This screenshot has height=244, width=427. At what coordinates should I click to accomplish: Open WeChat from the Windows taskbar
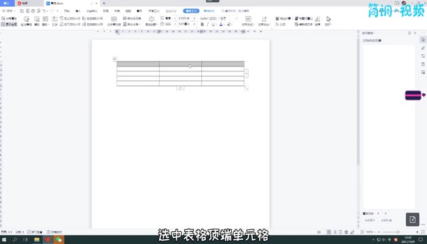[x=59, y=240]
